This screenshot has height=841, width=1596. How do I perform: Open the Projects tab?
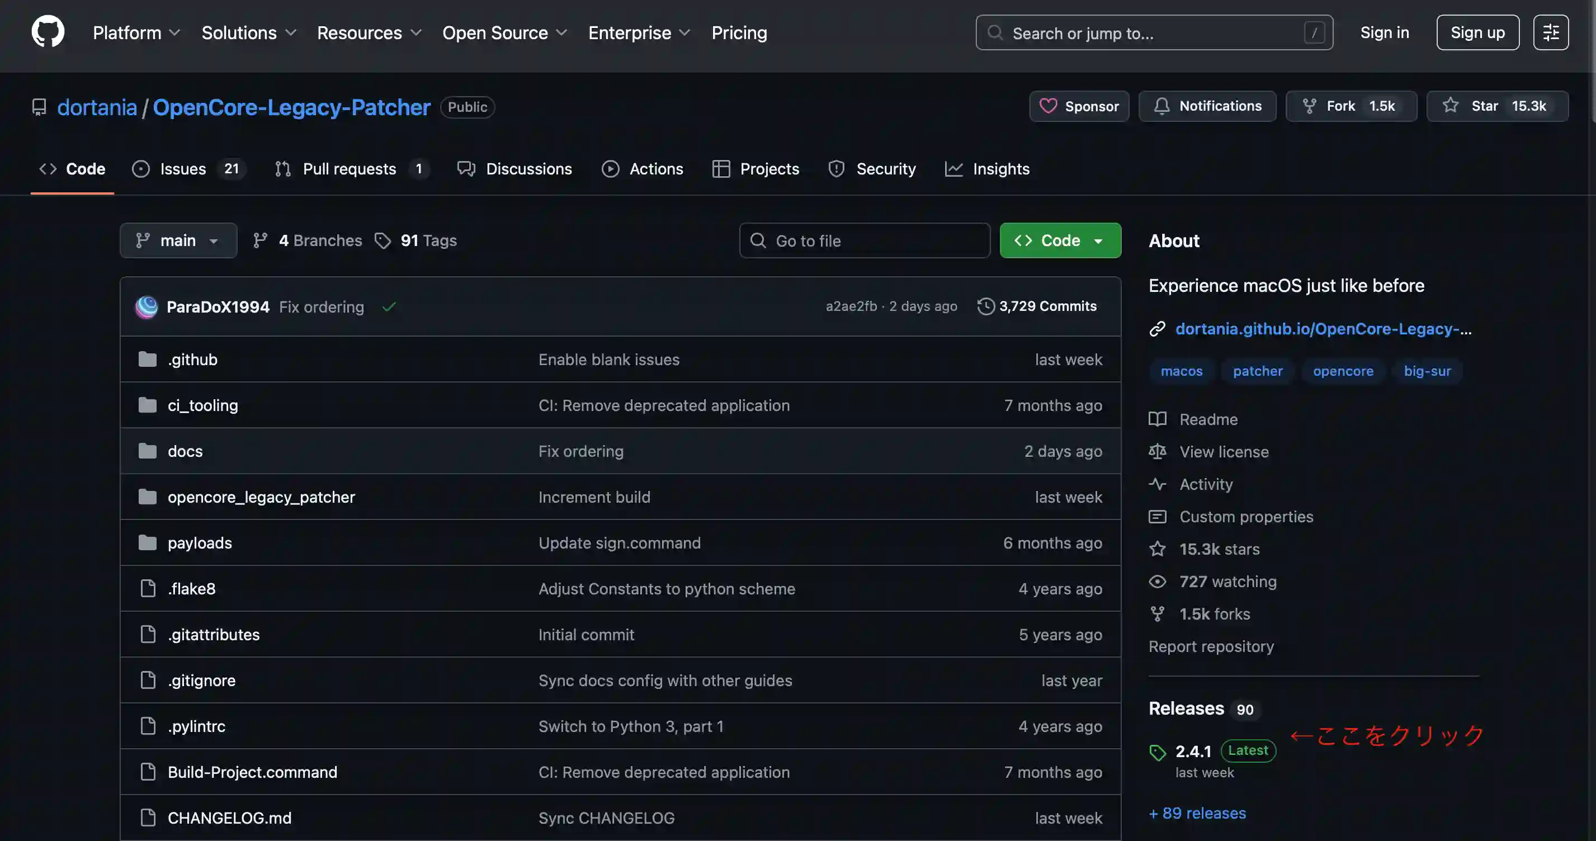coord(756,168)
